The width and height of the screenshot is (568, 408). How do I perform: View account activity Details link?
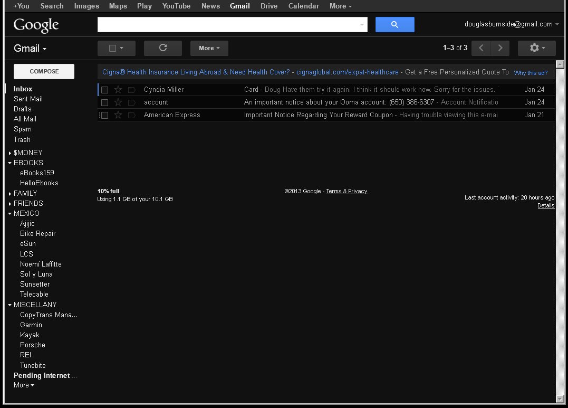(x=545, y=206)
